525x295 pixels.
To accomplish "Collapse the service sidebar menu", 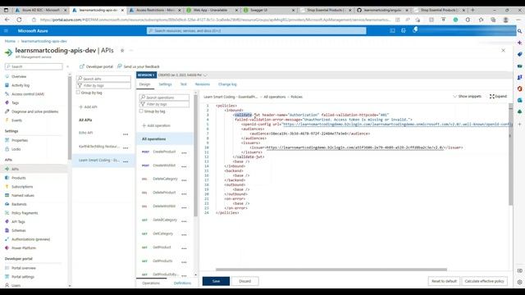I will pos(67,66).
